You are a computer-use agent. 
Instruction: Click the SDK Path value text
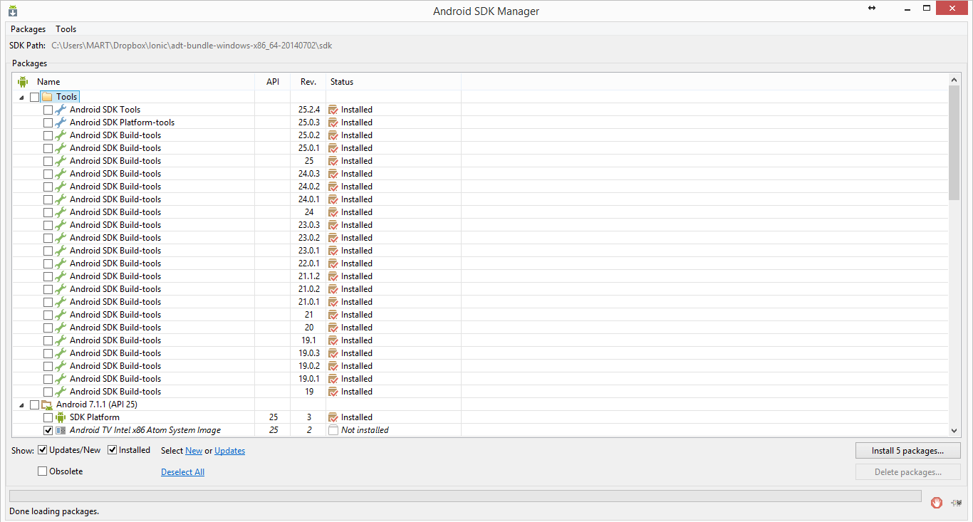(x=192, y=46)
